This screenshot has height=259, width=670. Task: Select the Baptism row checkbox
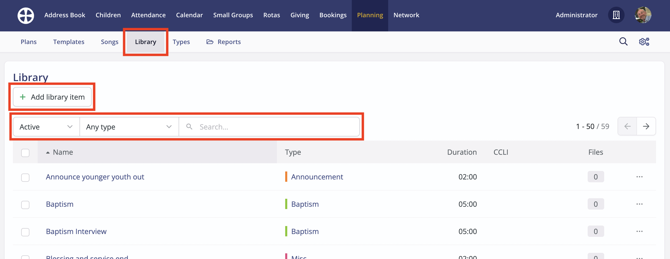pyautogui.click(x=25, y=205)
